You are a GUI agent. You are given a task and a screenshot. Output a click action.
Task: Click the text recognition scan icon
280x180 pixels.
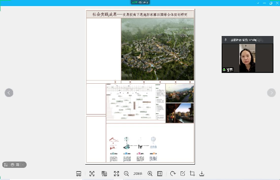[x=92, y=173]
